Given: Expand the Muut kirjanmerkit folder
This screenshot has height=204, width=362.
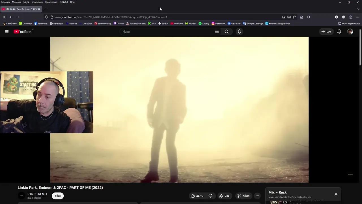Looking at the screenshot, I should (349, 24).
